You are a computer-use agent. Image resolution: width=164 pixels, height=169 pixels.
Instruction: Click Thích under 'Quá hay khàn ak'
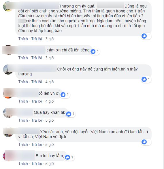(x=23, y=120)
